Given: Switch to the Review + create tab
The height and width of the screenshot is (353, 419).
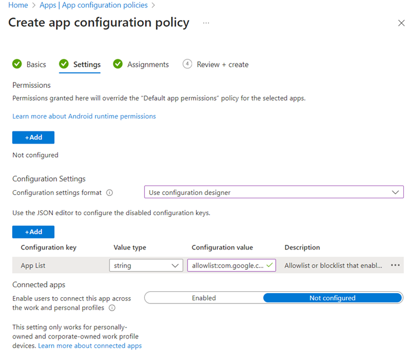Looking at the screenshot, I should click(x=222, y=65).
